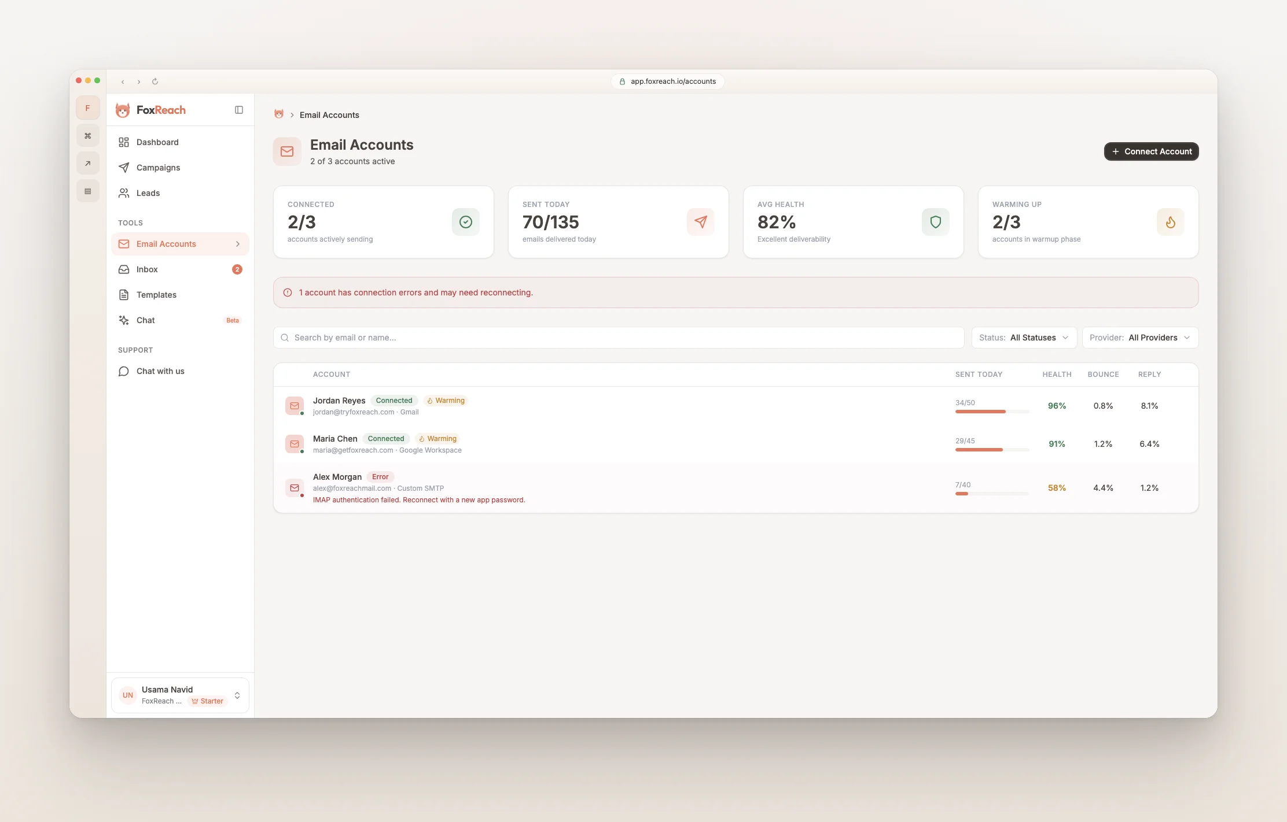1287x822 pixels.
Task: Click the Avg Health shield icon
Action: tap(935, 222)
